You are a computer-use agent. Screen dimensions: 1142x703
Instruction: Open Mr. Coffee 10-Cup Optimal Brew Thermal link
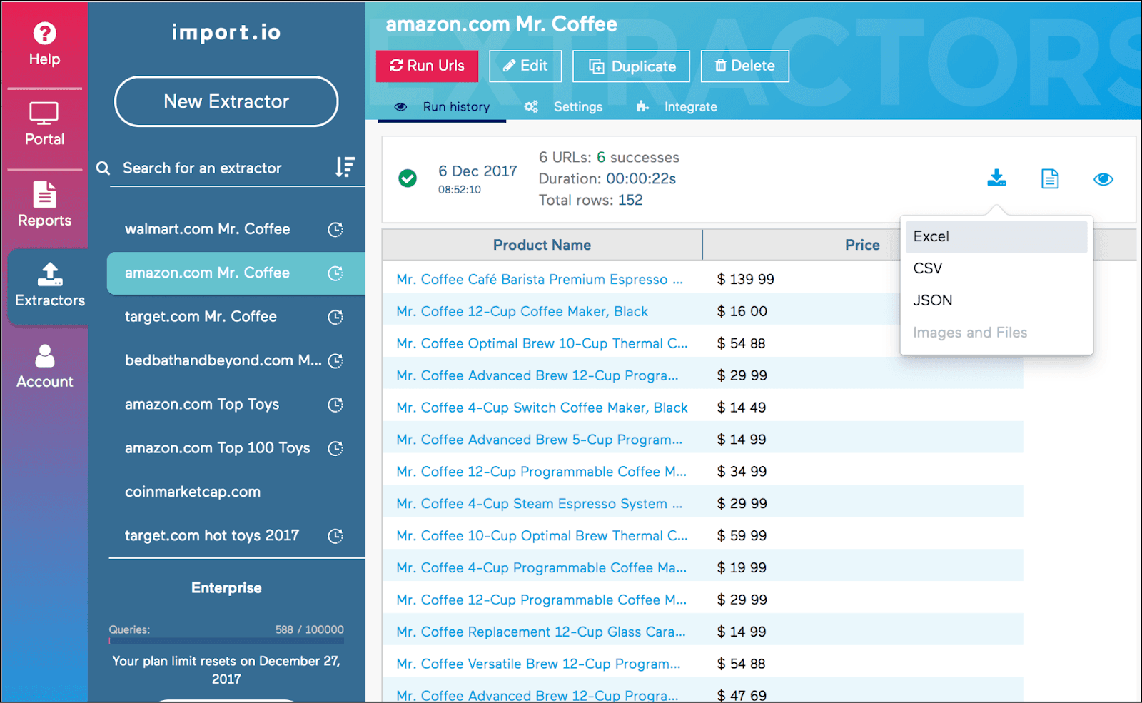pyautogui.click(x=542, y=536)
